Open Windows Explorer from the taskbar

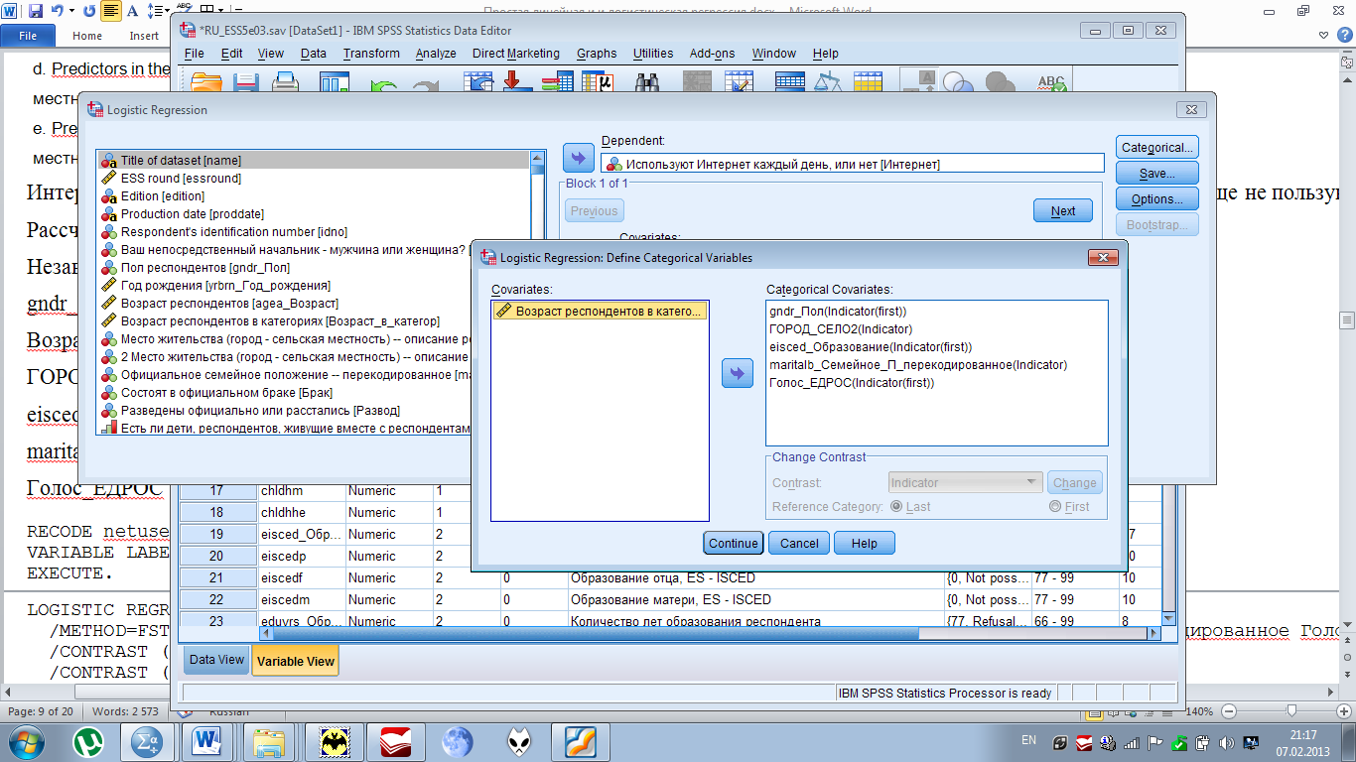(269, 741)
